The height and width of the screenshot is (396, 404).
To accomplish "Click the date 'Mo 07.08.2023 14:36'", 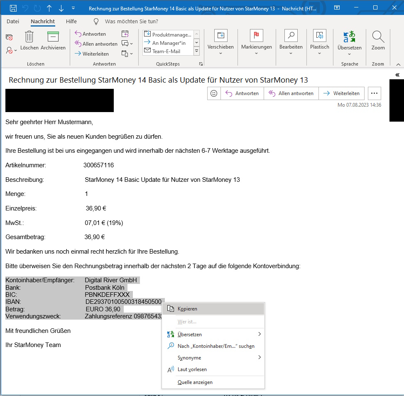I will [x=359, y=105].
